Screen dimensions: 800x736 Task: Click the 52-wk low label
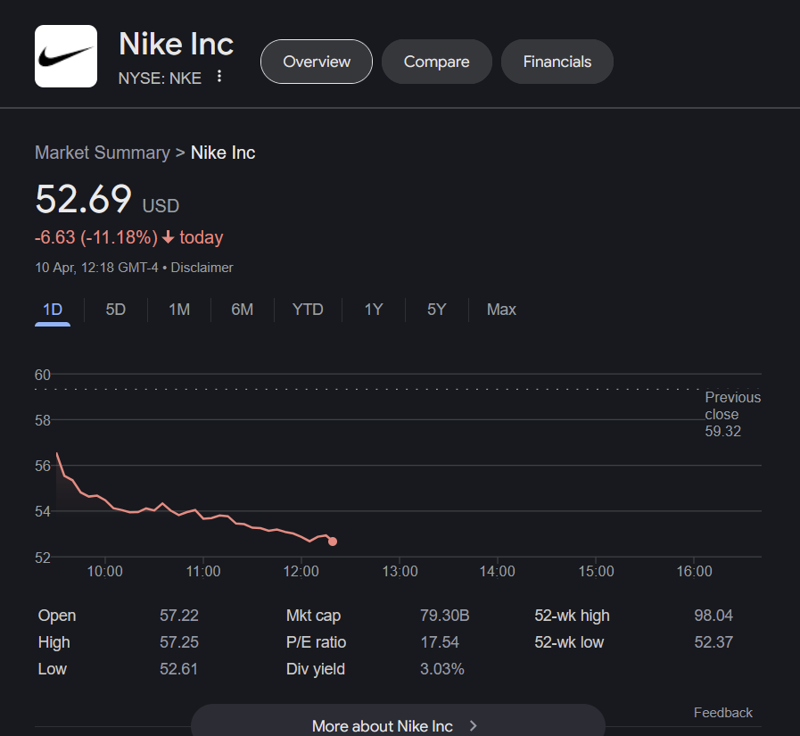(569, 642)
